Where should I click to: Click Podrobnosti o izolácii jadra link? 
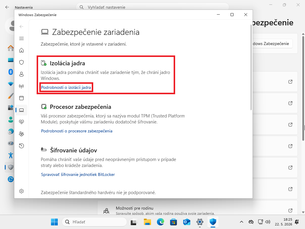(x=66, y=87)
